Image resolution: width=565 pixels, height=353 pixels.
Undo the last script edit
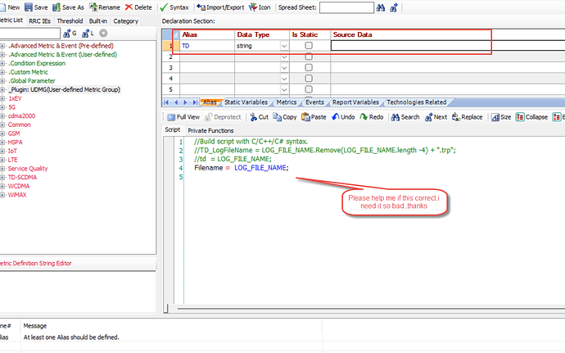(343, 117)
